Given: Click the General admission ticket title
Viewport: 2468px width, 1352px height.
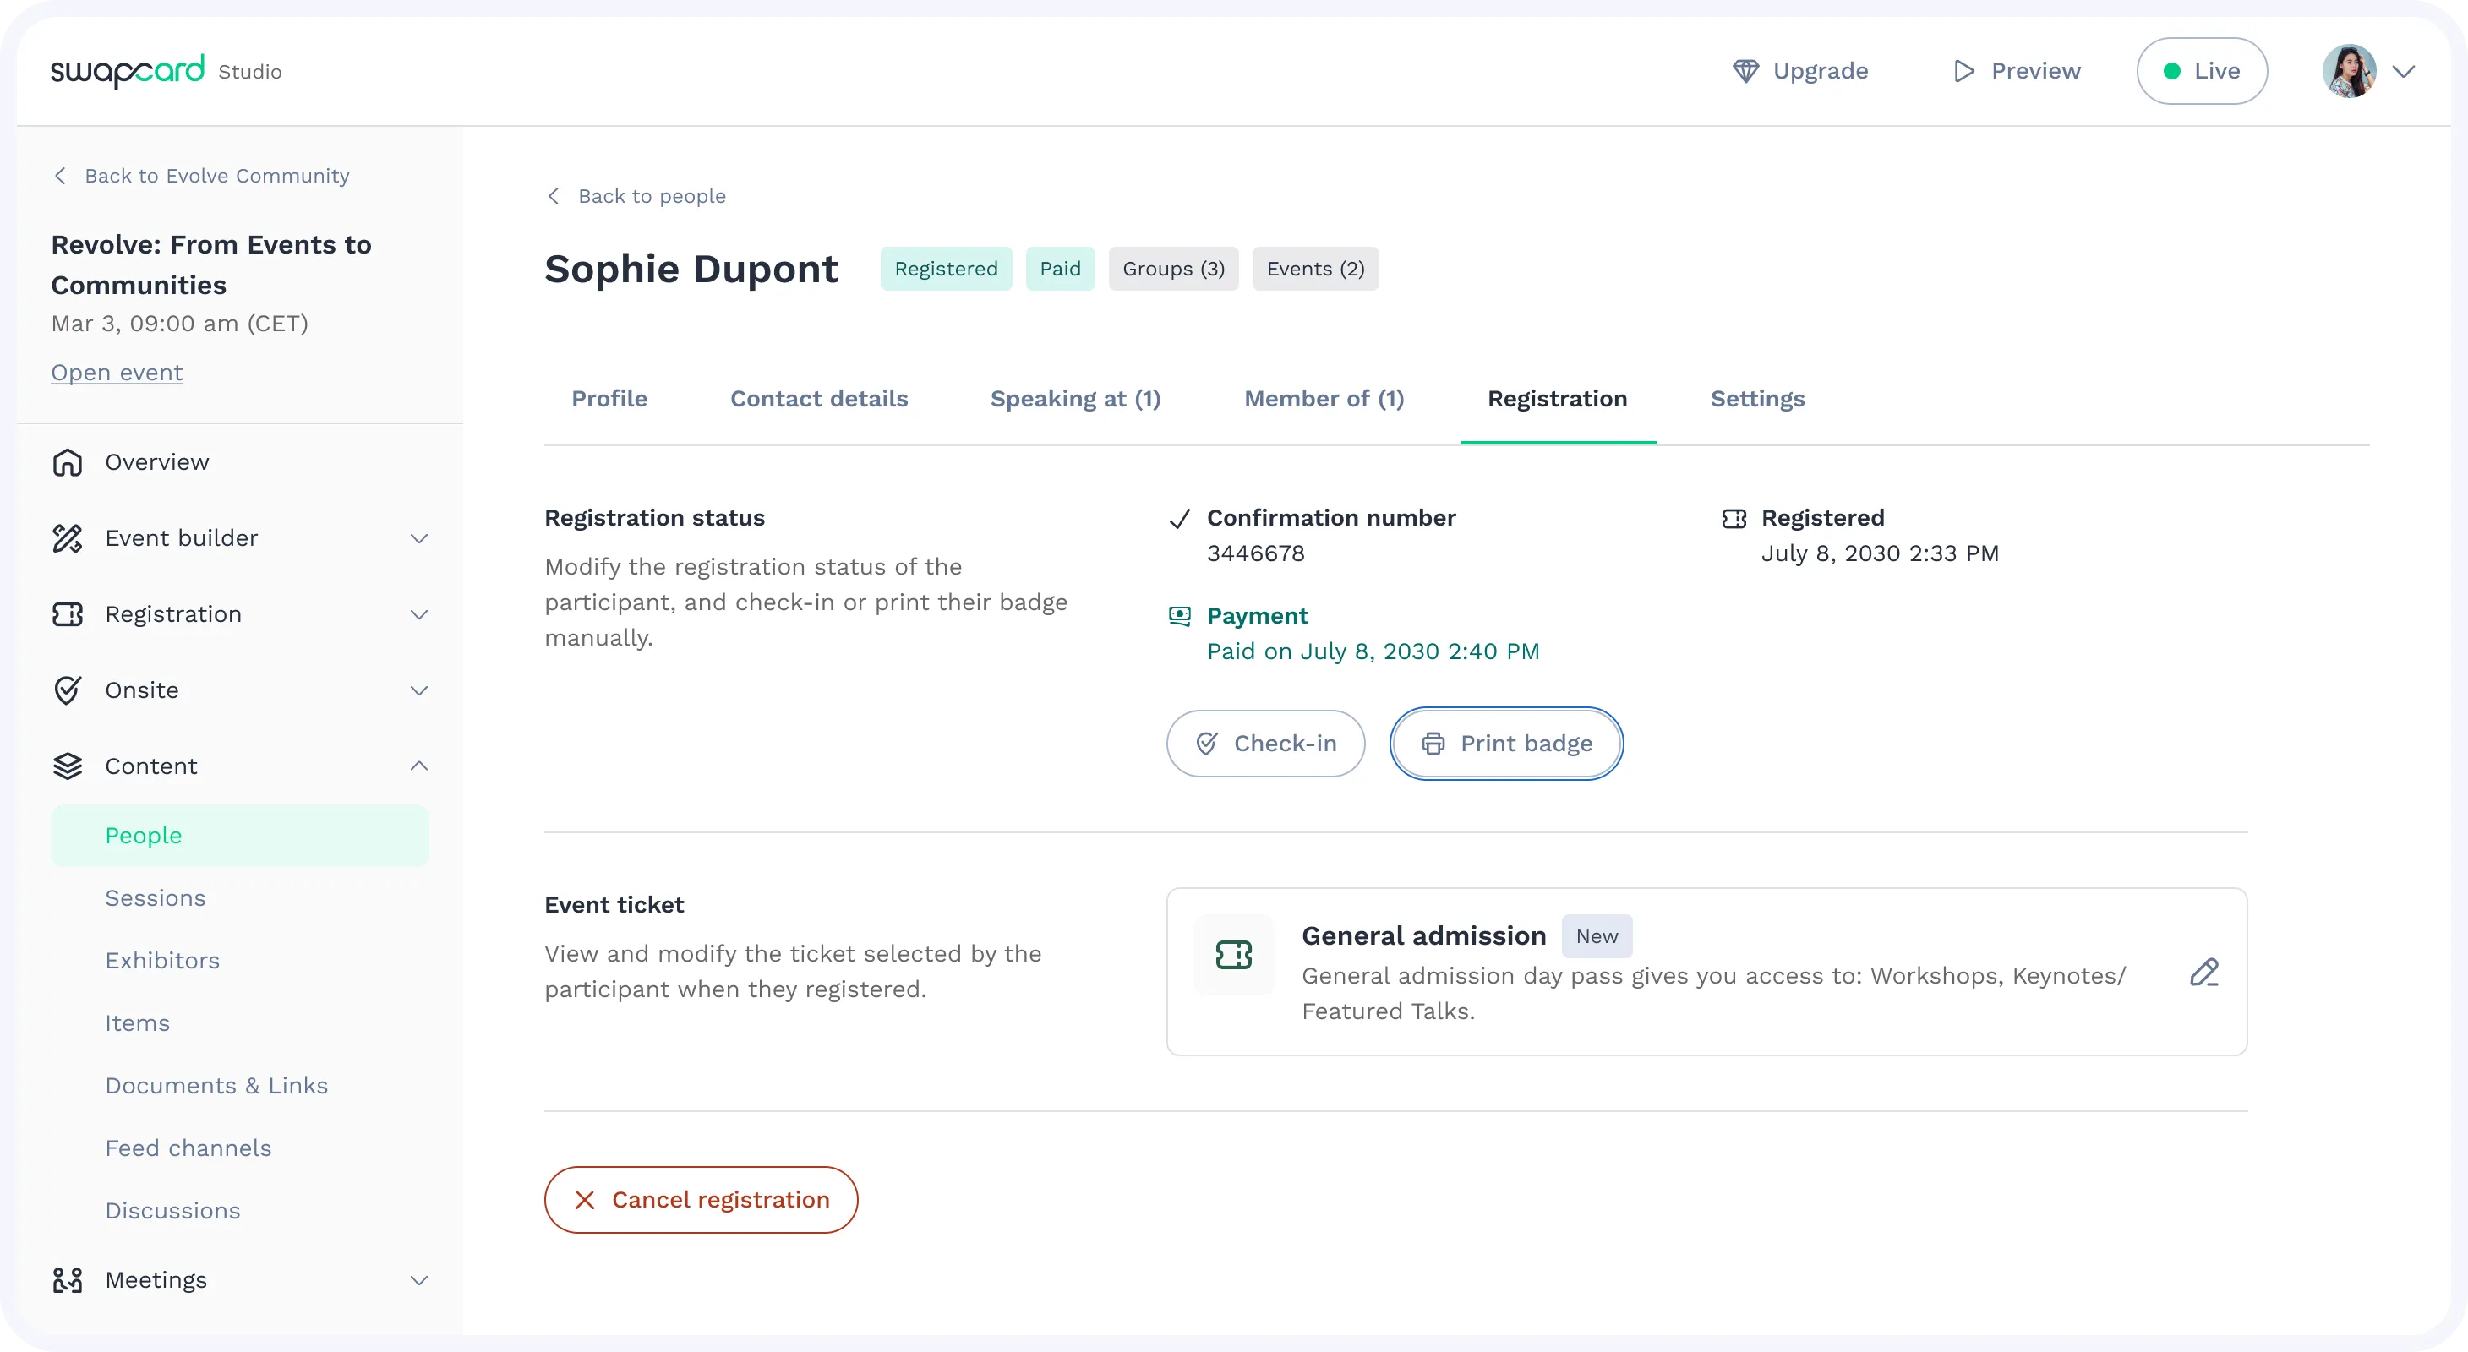Looking at the screenshot, I should click(x=1423, y=935).
